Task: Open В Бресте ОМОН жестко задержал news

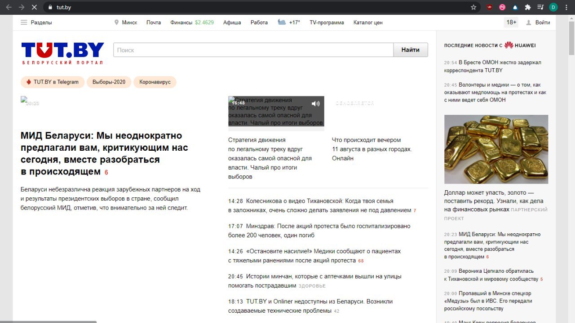Action: [x=493, y=66]
